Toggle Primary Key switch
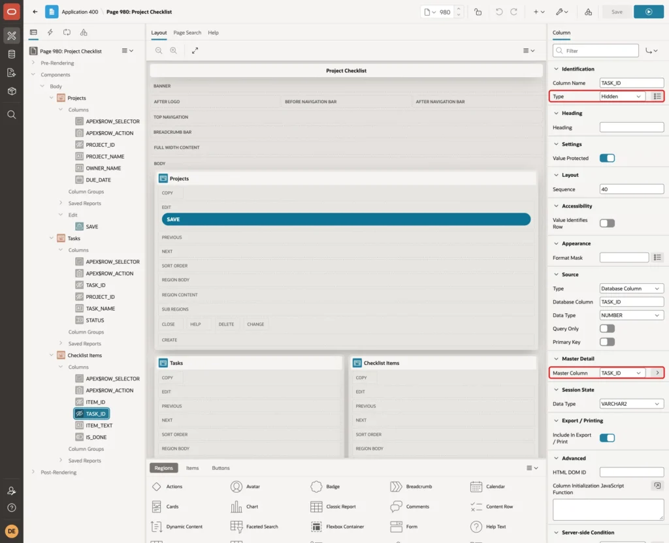 [x=607, y=342]
